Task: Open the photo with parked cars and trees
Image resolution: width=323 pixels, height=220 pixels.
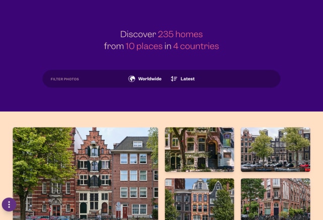Action: point(275,149)
